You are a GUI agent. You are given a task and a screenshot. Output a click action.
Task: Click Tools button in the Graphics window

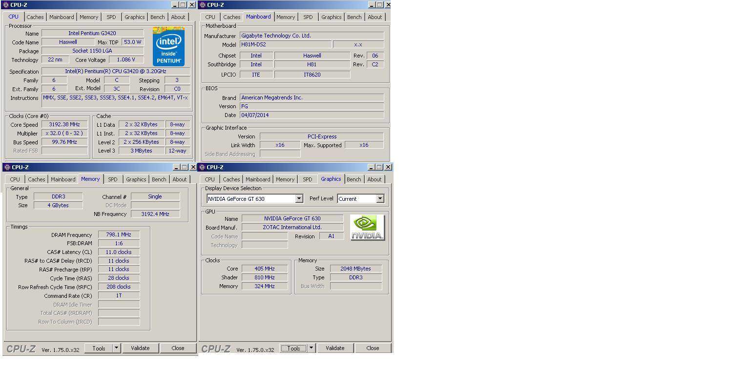(x=293, y=348)
